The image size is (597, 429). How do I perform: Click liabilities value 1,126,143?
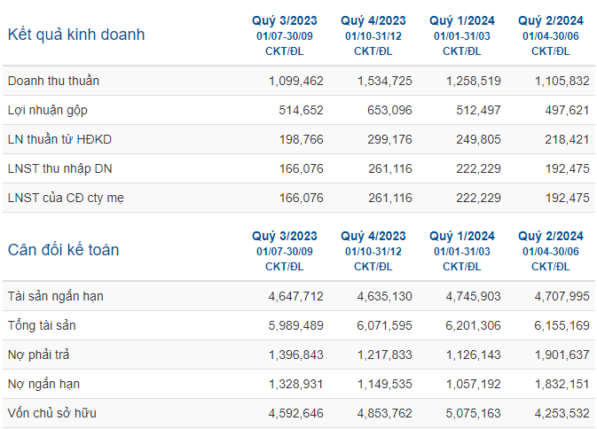474,355
